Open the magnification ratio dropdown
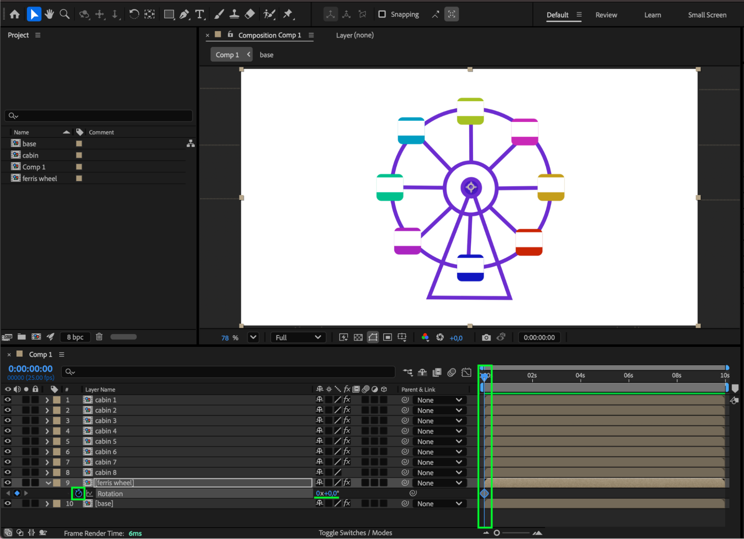 tap(253, 338)
